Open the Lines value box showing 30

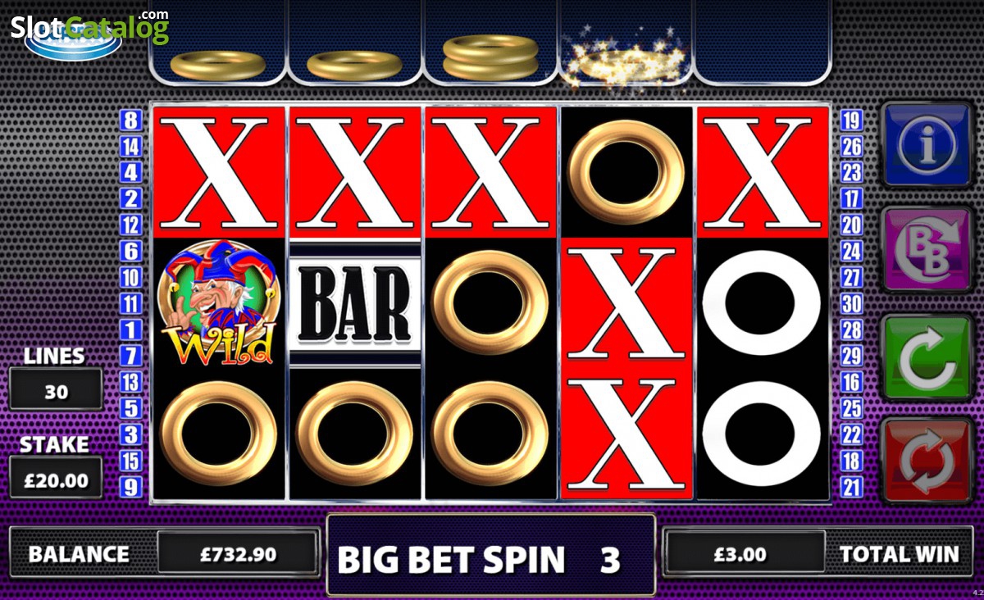pos(56,391)
